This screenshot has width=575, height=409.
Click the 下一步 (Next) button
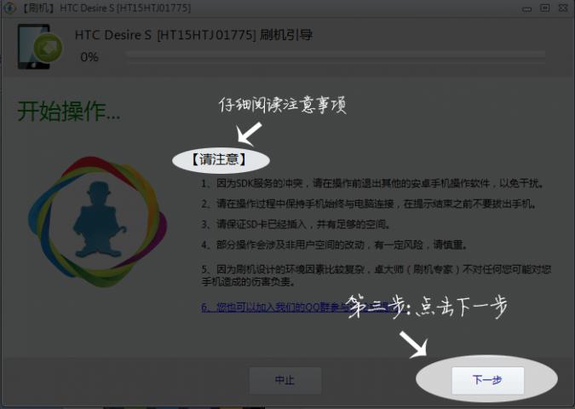point(487,380)
